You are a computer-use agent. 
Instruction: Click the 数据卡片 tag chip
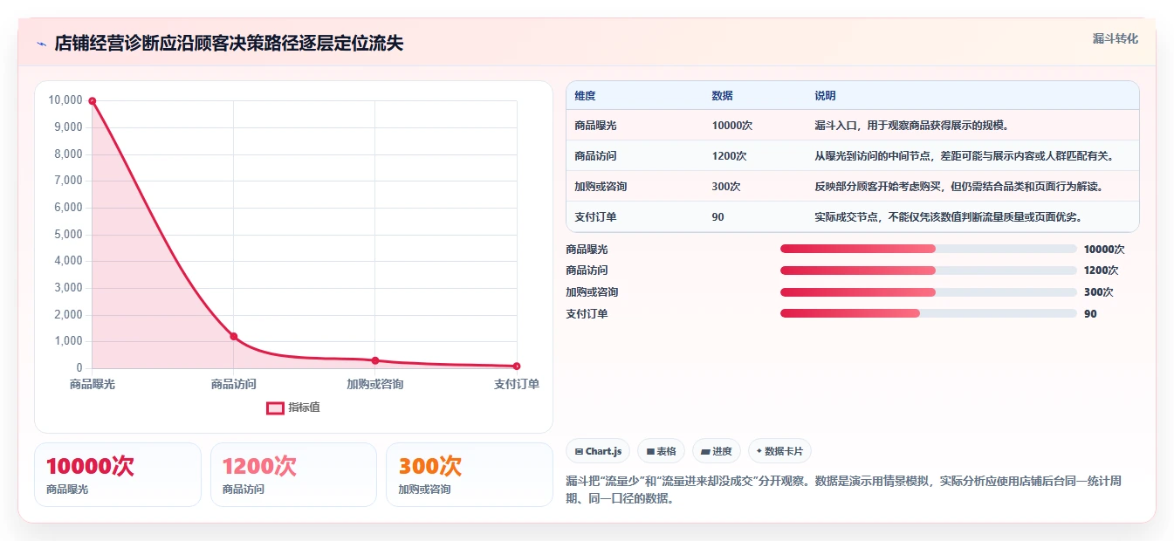779,451
